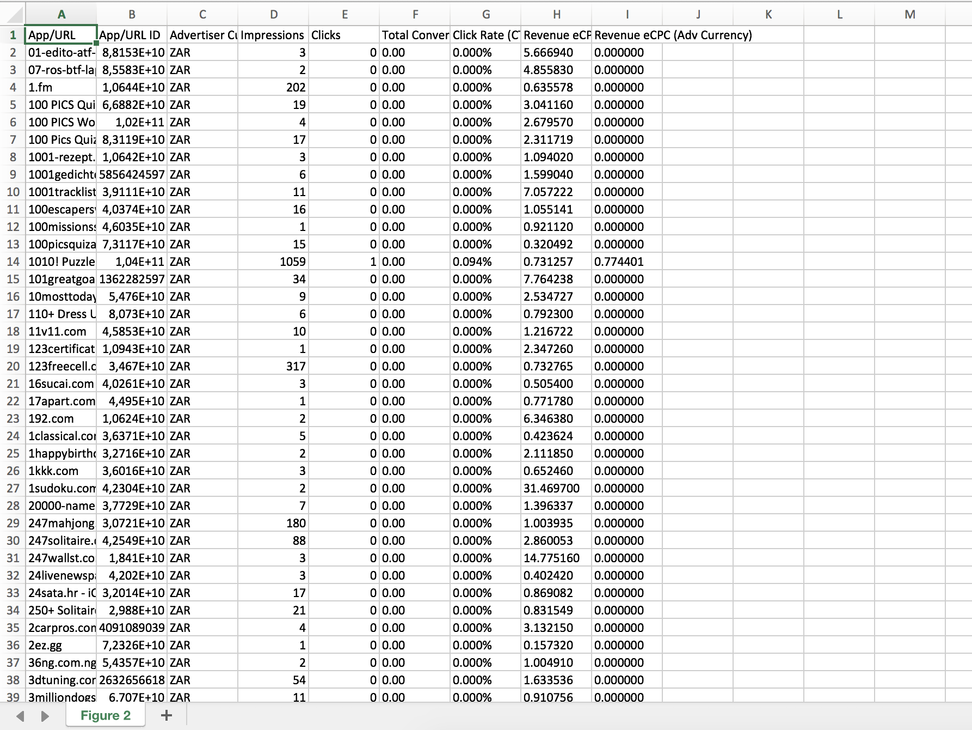Select the '36ng.com.ng' cell
This screenshot has width=972, height=730.
pyautogui.click(x=61, y=662)
